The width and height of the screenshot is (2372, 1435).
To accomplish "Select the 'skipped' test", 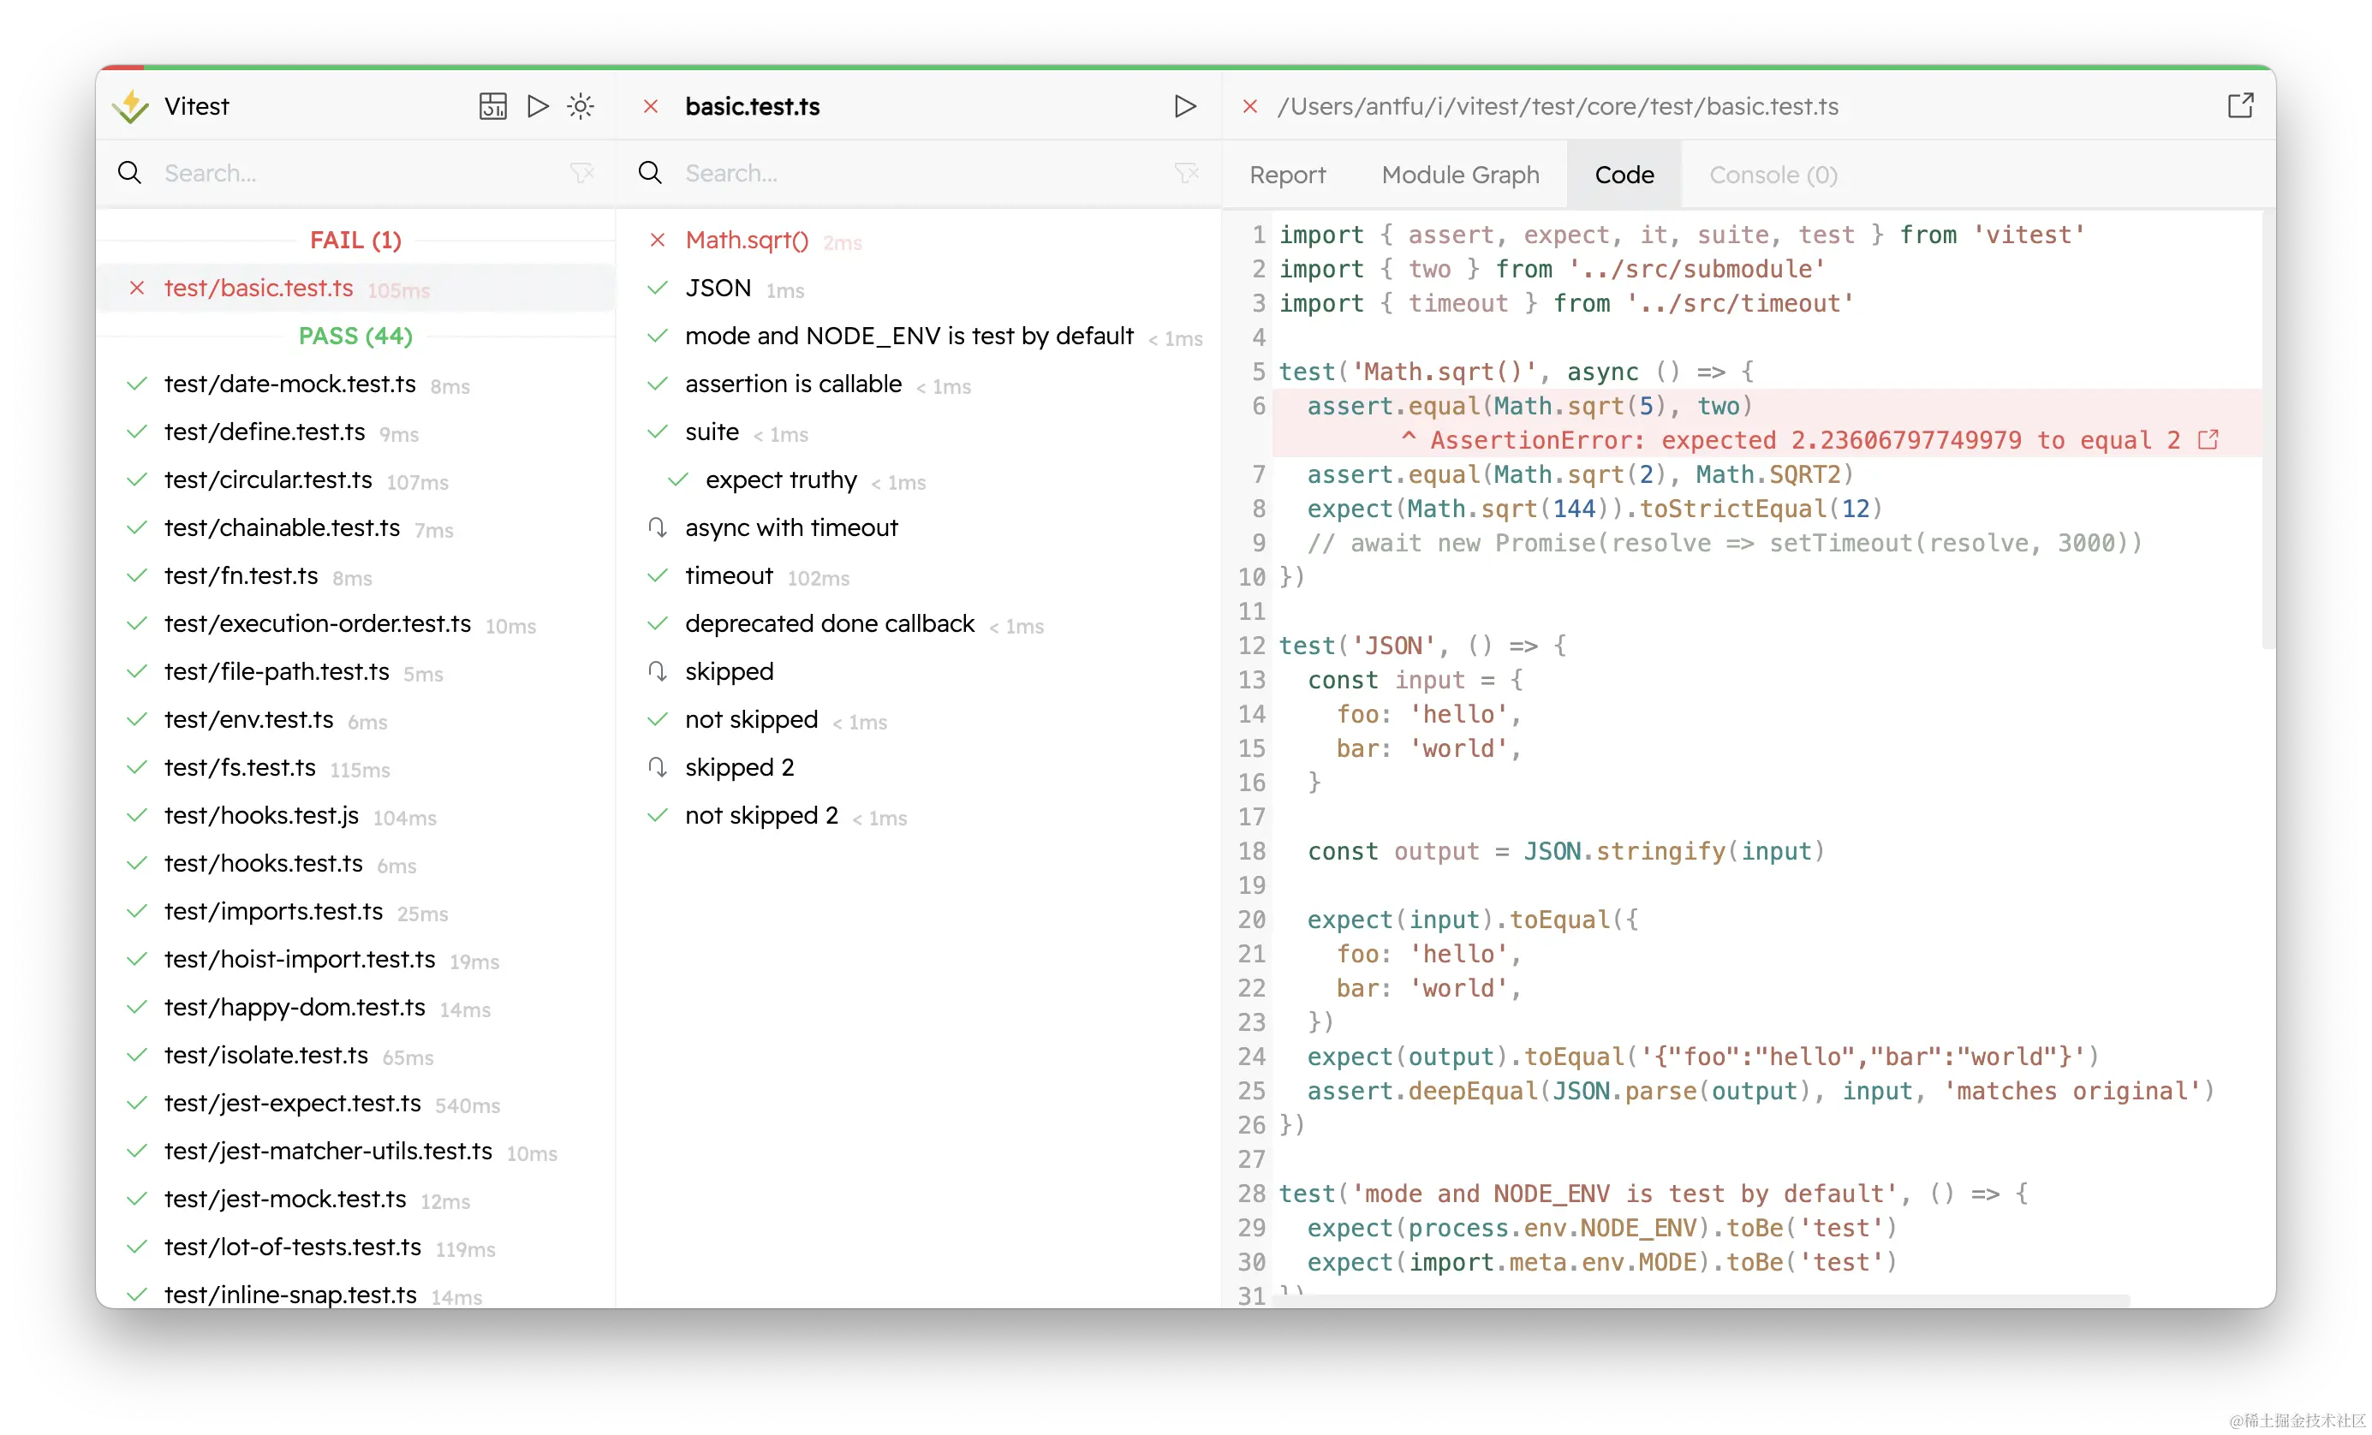I will tap(920, 672).
